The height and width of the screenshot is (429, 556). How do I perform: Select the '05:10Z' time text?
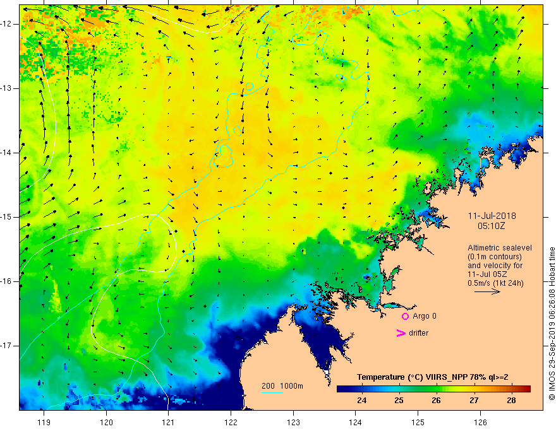pyautogui.click(x=491, y=225)
